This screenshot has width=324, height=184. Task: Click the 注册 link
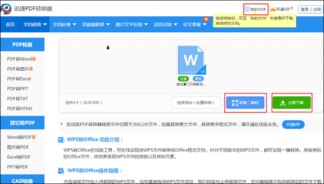click(317, 9)
